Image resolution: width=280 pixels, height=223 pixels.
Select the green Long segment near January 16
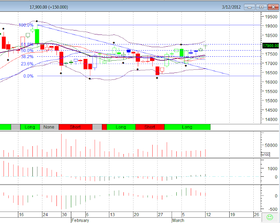tap(30, 127)
